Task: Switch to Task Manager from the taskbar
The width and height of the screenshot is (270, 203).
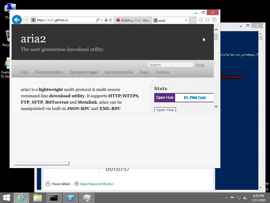Action: pyautogui.click(x=86, y=198)
